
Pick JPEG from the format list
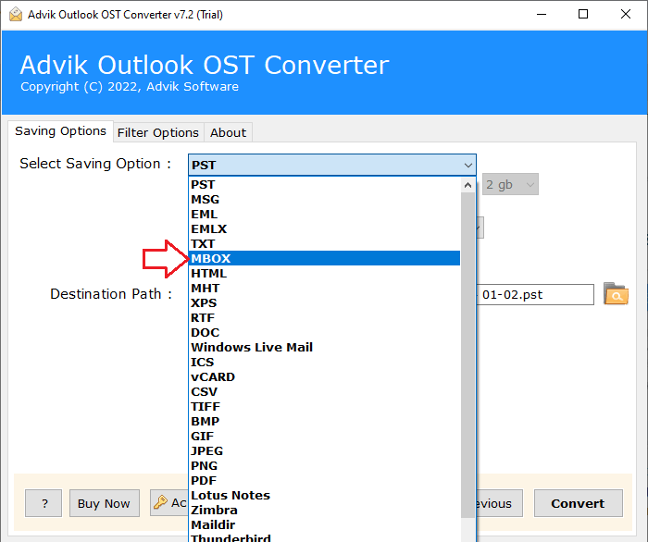[x=324, y=450]
